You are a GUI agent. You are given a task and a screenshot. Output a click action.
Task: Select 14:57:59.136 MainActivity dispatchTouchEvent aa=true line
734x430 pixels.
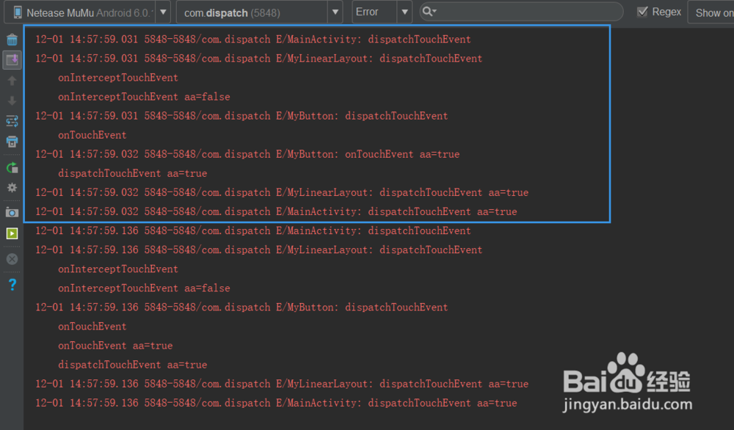[x=276, y=404]
